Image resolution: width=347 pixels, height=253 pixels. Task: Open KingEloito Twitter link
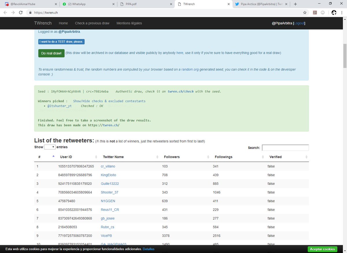pyautogui.click(x=108, y=175)
